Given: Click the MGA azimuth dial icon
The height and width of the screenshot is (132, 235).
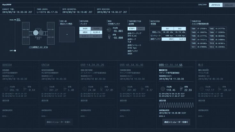Looking at the screenshot, I should coord(109,30).
